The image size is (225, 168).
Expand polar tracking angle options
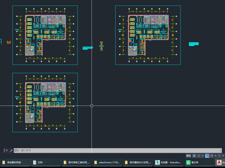tap(216, 156)
